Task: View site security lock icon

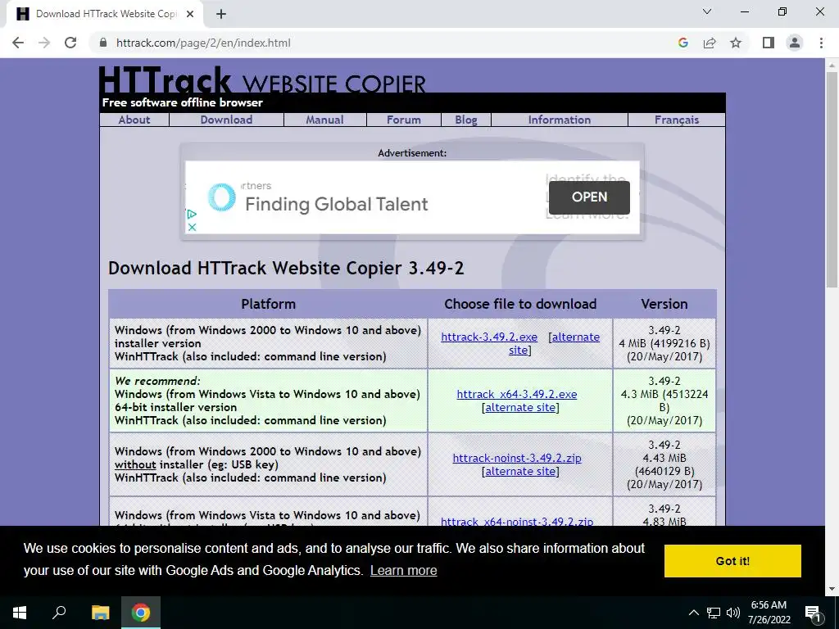Action: click(103, 43)
